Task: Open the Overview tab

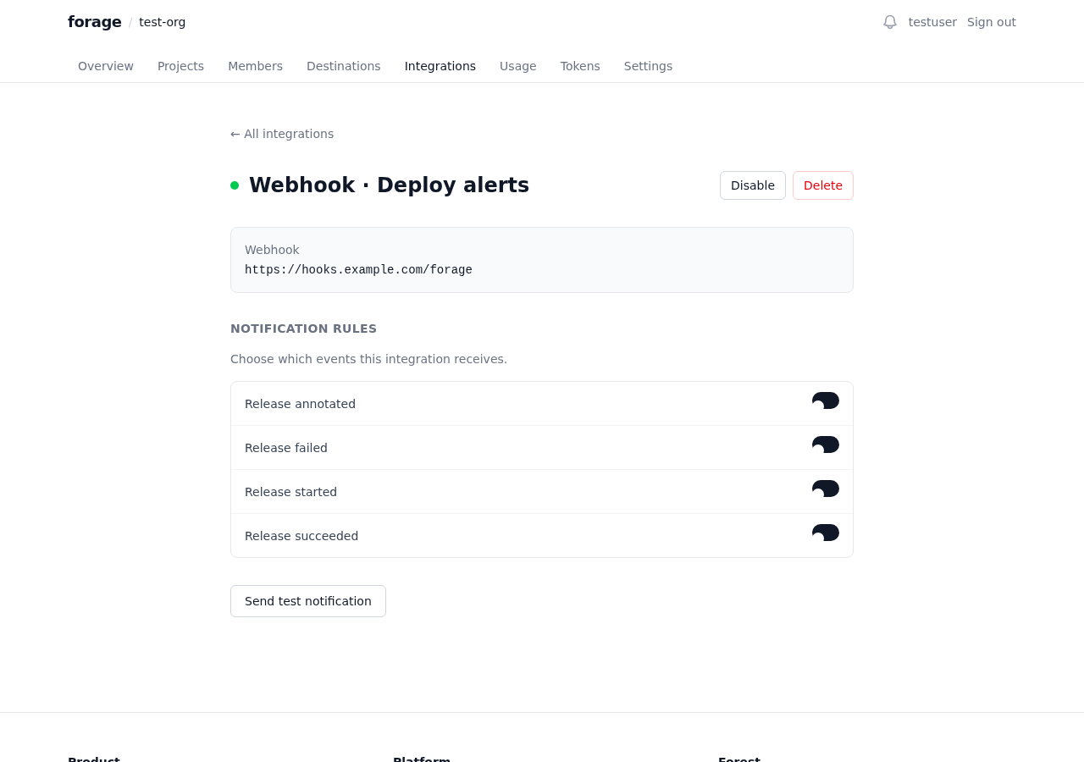Action: pos(106,66)
